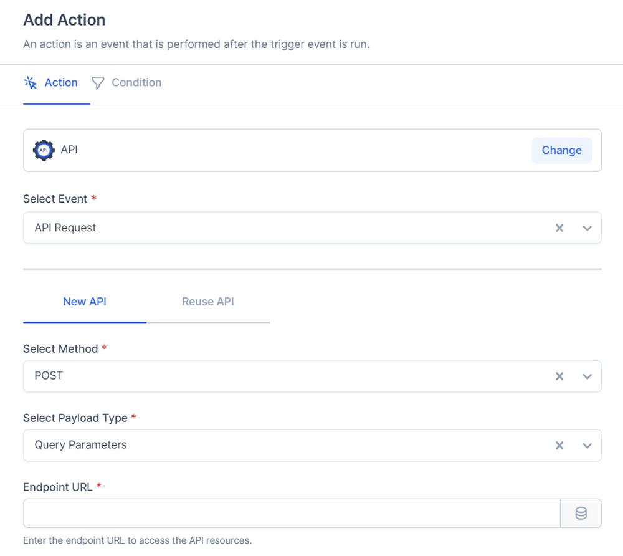Clear the API Request selection using the X
Screen dimensions: 623x556
(559, 228)
